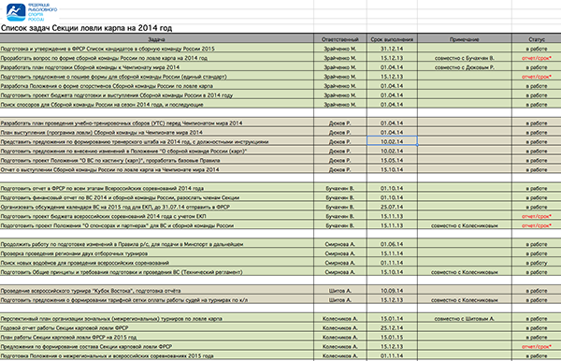Select note 'совместно с Шитовым А.'
This screenshot has height=361, width=561.
point(465,318)
